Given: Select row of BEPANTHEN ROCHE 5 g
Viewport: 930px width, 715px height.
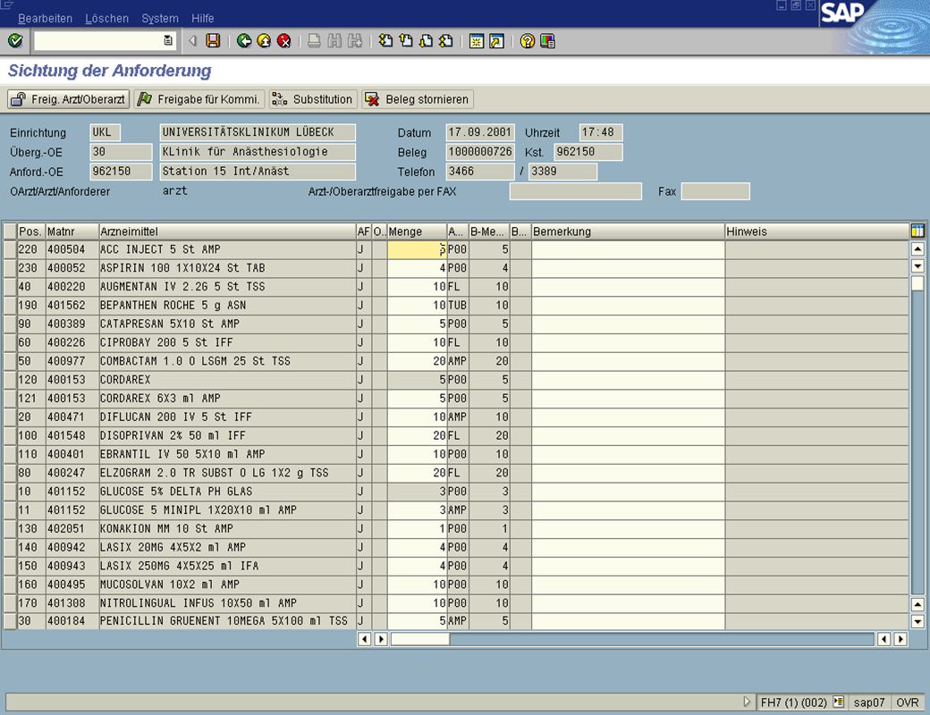Looking at the screenshot, I should [x=10, y=306].
